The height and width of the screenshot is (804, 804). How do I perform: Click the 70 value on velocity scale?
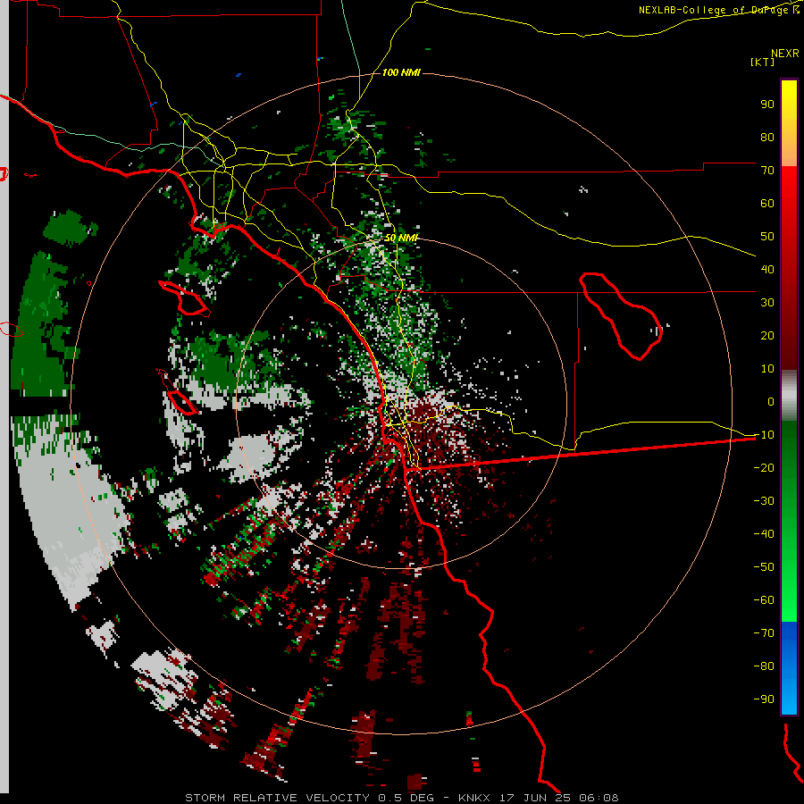coord(767,171)
